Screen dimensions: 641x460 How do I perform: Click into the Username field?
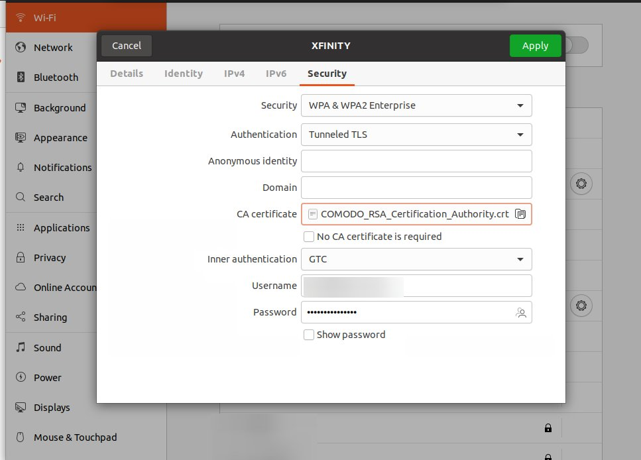(416, 286)
